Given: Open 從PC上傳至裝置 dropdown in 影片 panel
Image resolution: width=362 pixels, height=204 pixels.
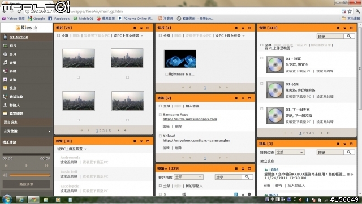Looking at the screenshot, I should pos(230,36).
